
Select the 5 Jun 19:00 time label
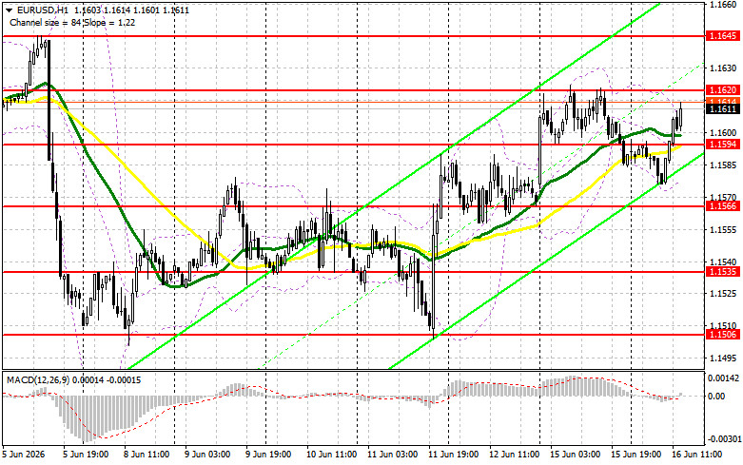click(86, 455)
